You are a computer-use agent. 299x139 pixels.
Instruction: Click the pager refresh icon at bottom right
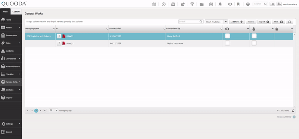click(293, 111)
